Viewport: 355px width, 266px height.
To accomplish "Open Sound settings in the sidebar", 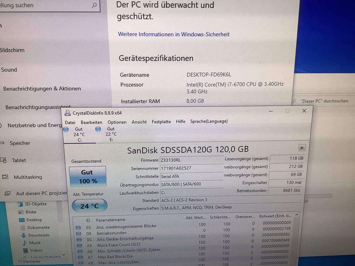I will pos(9,70).
